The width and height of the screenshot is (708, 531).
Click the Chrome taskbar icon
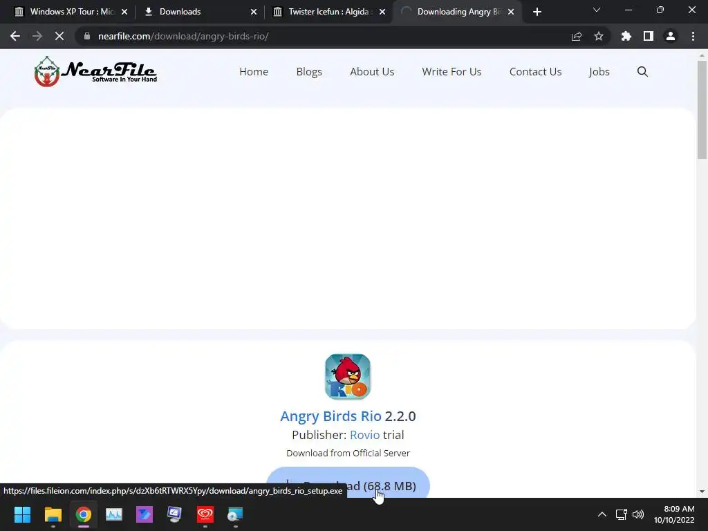tap(83, 514)
